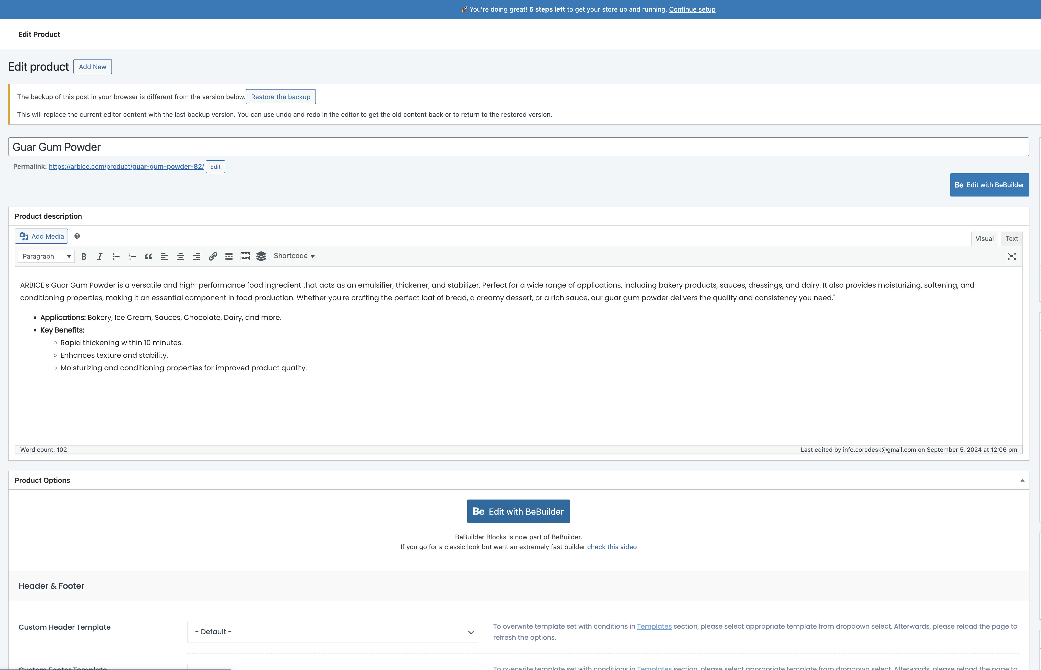Open the Paragraph format dropdown
The image size is (1041, 670).
pos(46,256)
